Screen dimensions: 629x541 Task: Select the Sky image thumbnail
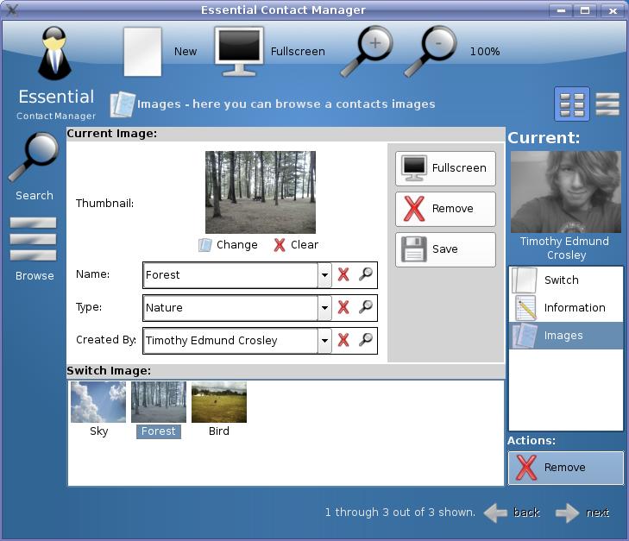point(98,402)
